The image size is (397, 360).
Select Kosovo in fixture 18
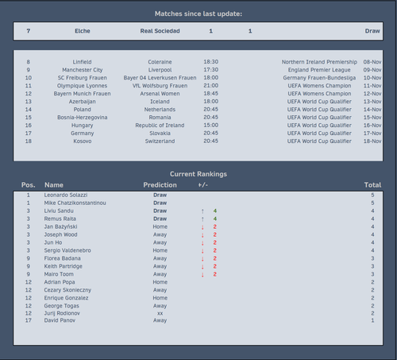coord(83,141)
